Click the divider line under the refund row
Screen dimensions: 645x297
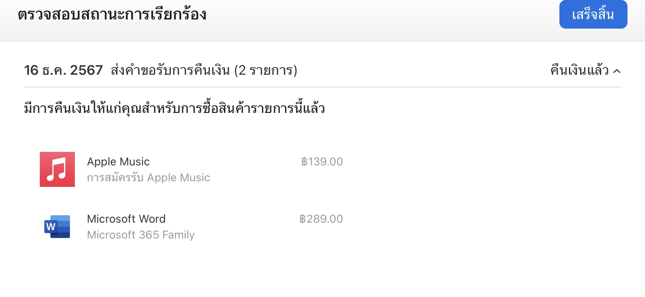pyautogui.click(x=322, y=87)
